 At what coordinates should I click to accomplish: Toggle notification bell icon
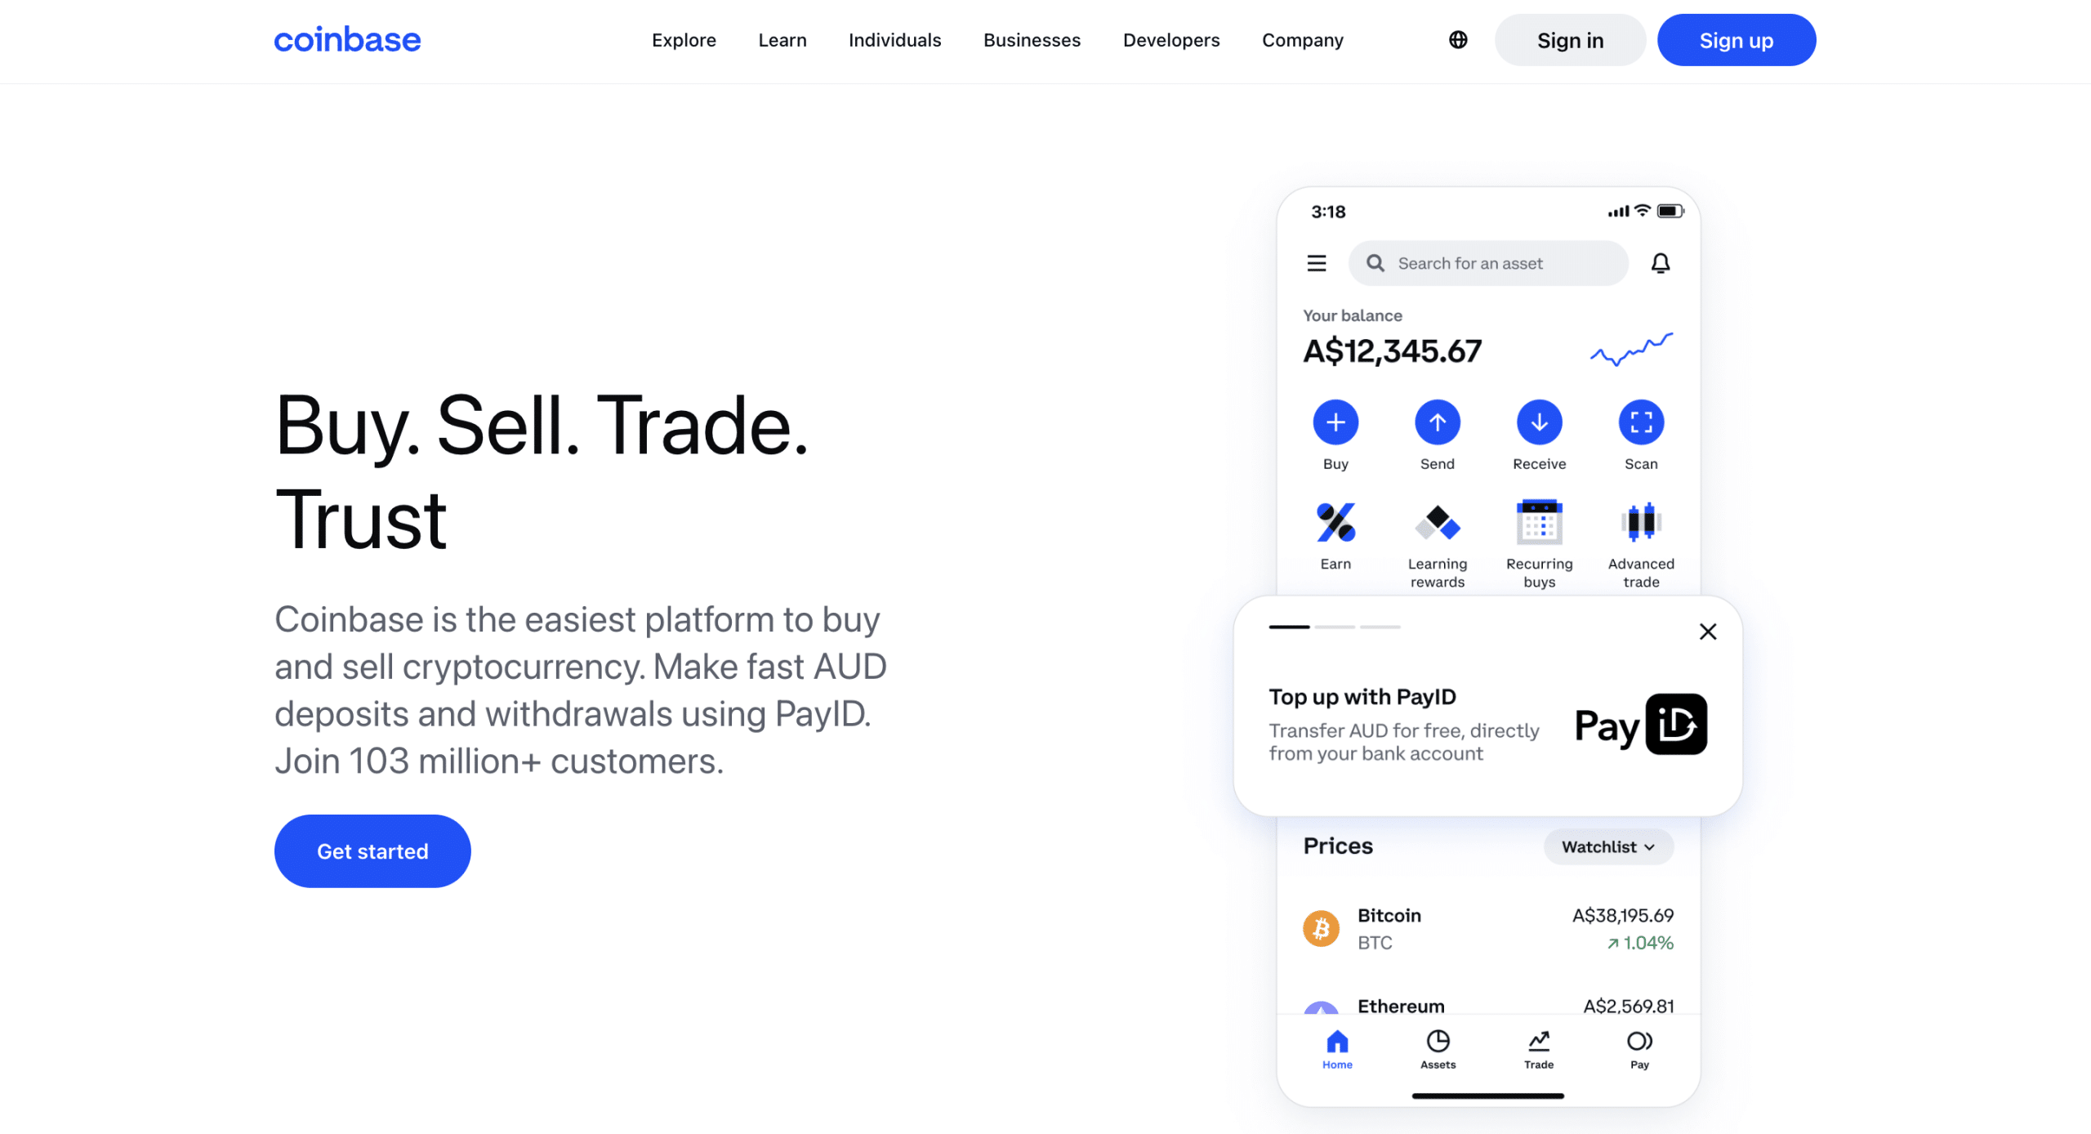(x=1662, y=262)
